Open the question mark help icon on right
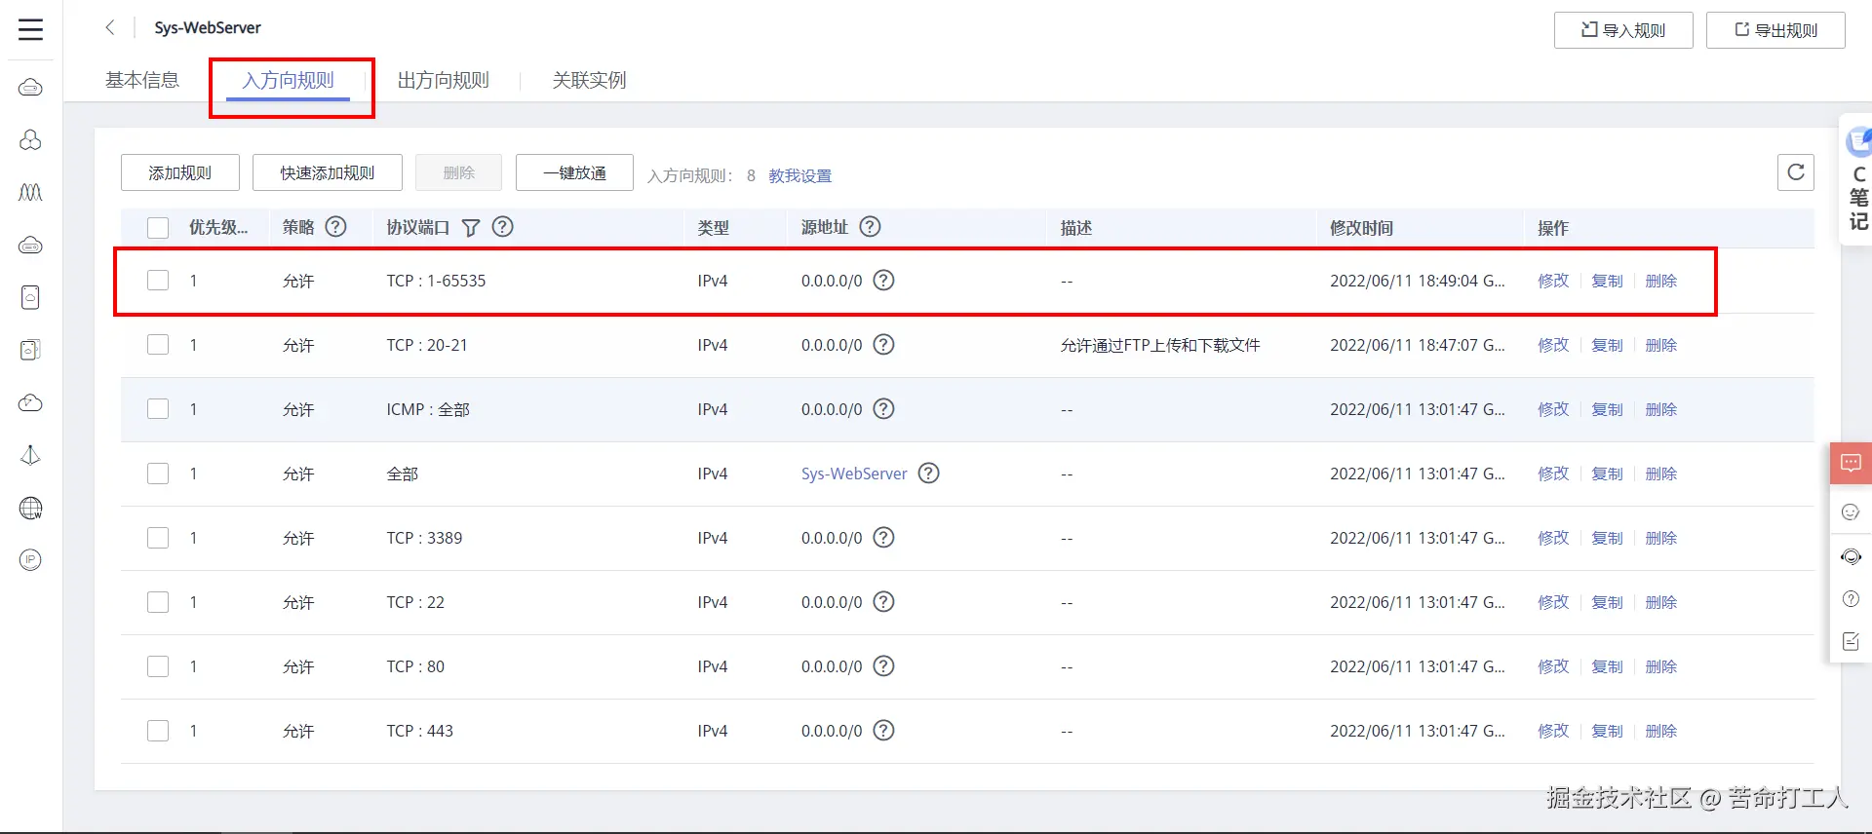The image size is (1872, 834). coord(1851,599)
